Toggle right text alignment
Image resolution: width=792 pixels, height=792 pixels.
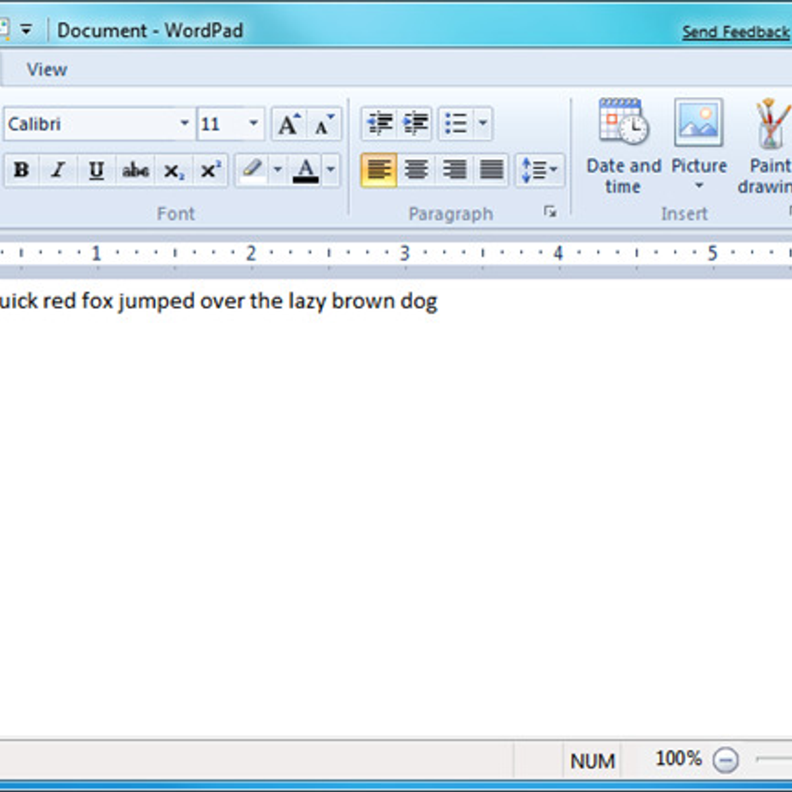coord(454,169)
